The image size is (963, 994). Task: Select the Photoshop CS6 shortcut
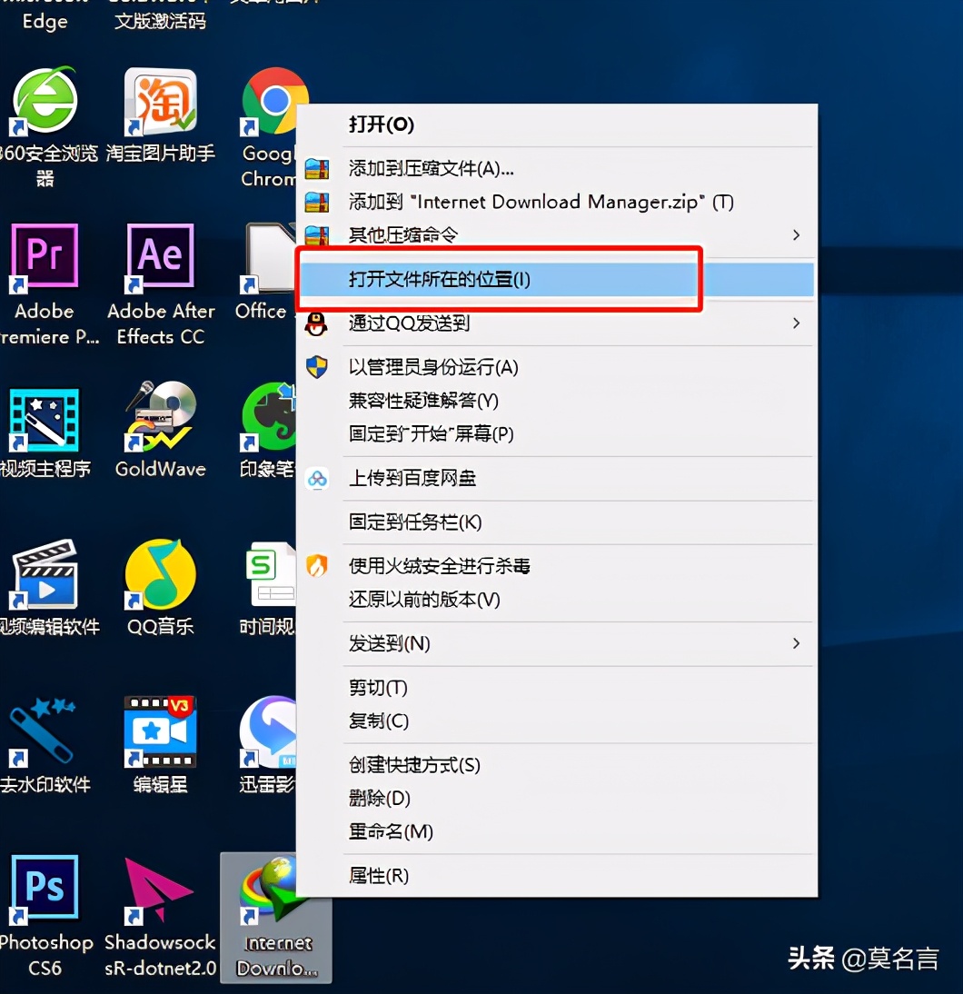point(45,889)
